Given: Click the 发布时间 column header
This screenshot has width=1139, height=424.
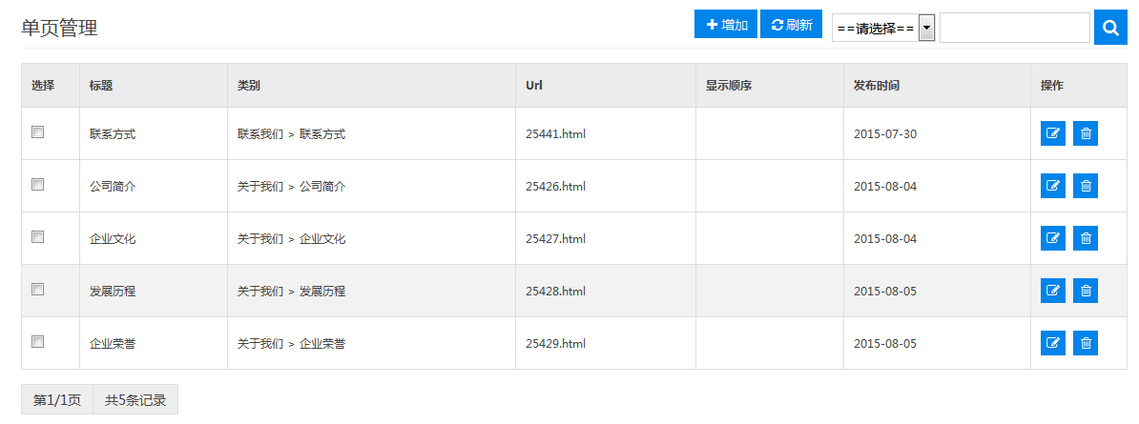Looking at the screenshot, I should [877, 86].
